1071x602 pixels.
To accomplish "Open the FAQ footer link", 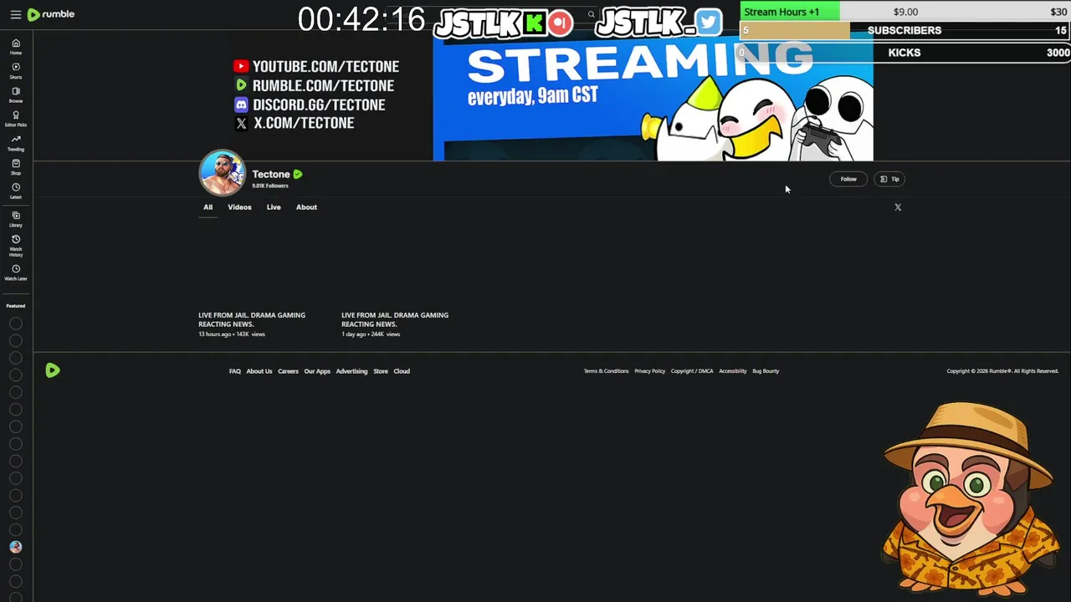I will click(235, 371).
